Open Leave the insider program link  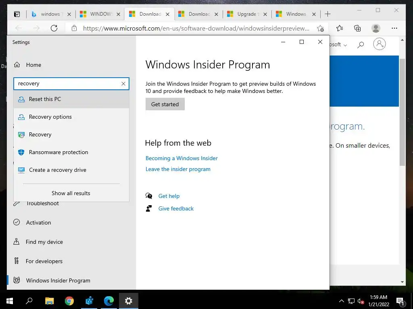pos(178,169)
